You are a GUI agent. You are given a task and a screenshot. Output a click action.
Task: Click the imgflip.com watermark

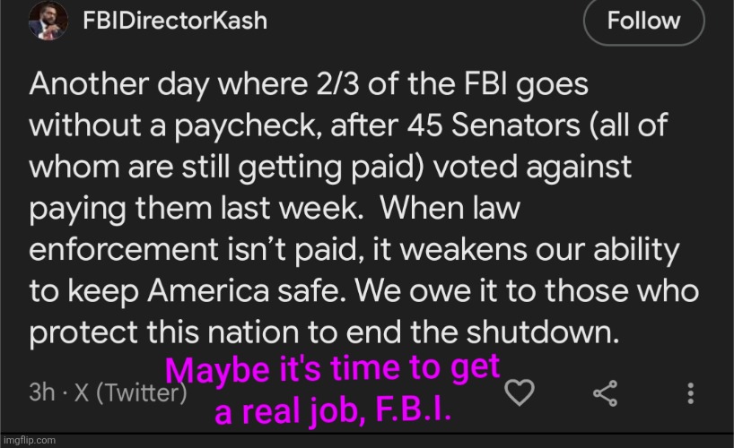(x=28, y=441)
